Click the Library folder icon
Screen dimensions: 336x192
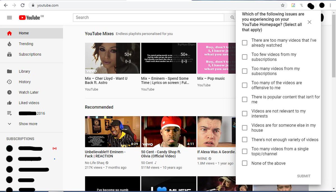click(x=10, y=71)
